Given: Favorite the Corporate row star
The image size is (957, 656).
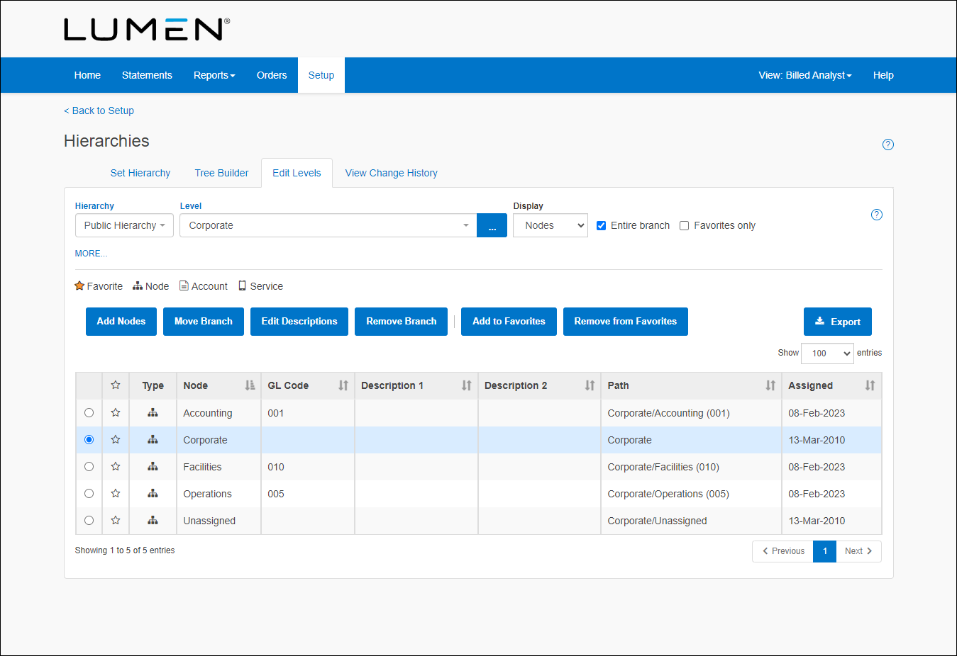Looking at the screenshot, I should [116, 439].
